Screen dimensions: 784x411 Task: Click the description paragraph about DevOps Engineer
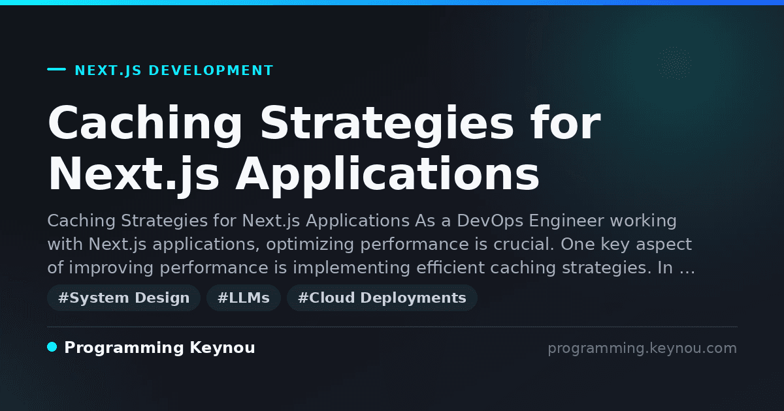(x=371, y=245)
